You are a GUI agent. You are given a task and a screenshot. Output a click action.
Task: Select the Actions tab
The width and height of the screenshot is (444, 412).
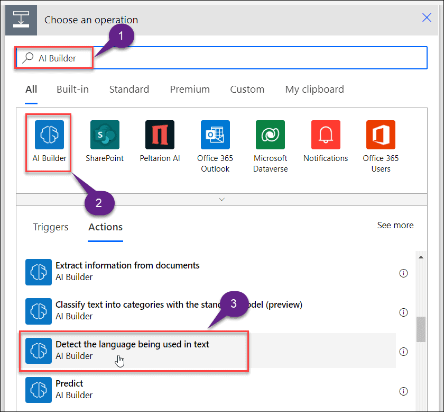coord(105,227)
